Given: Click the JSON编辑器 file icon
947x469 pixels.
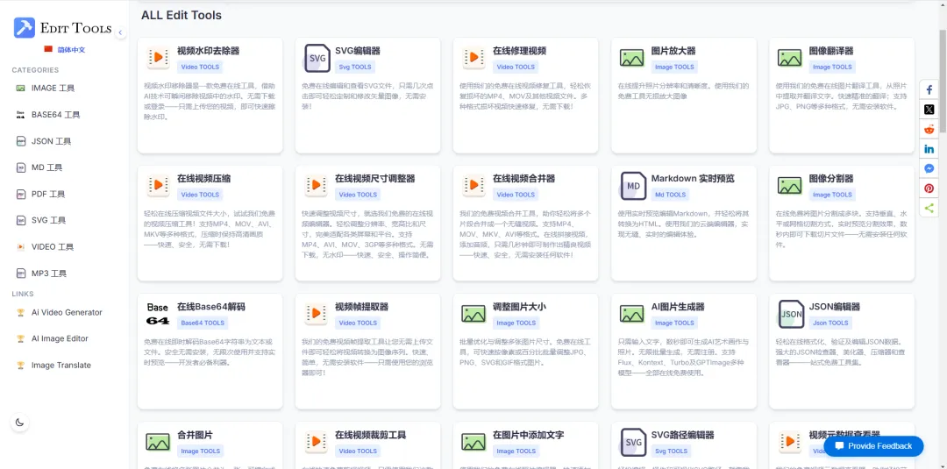Looking at the screenshot, I should (791, 313).
